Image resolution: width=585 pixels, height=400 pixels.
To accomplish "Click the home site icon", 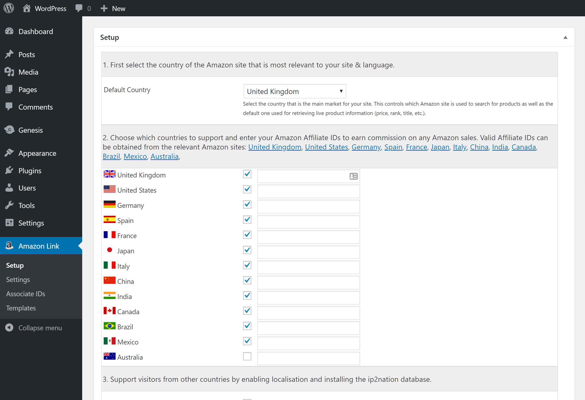I will (x=27, y=8).
